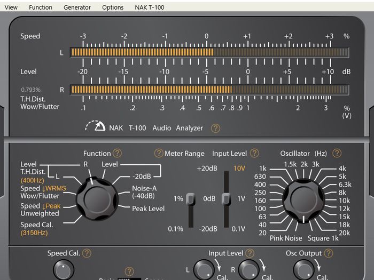
Task: Set oscillator to 12k
Action: point(344,209)
